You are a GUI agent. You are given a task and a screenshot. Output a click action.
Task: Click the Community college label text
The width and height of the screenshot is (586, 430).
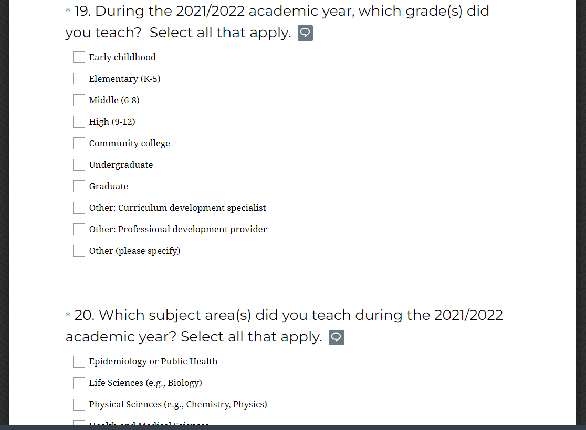[129, 143]
